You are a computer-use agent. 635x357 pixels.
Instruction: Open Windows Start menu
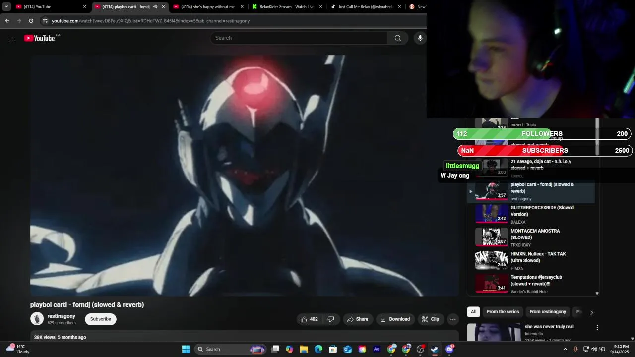click(186, 349)
